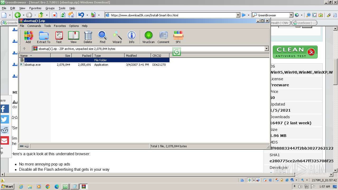Screen dimensions: 338x190
Task: Share page via Twitter icon
Action: tap(4, 119)
